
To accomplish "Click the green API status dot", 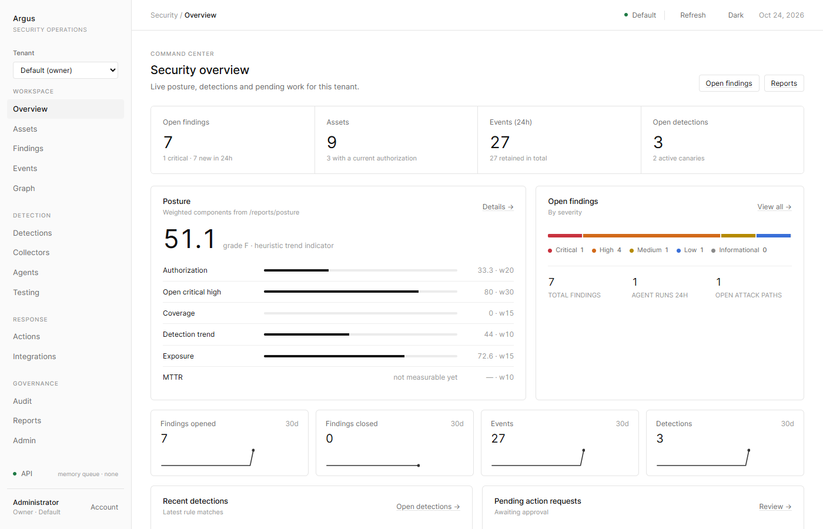I will click(15, 474).
